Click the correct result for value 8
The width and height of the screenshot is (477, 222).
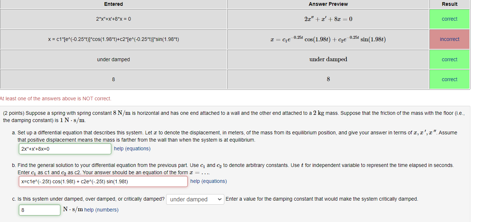point(449,79)
